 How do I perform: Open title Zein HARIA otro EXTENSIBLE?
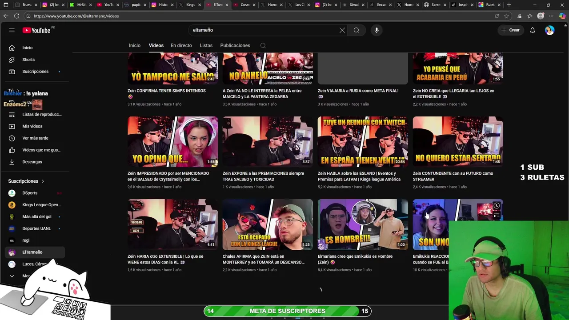click(x=165, y=259)
